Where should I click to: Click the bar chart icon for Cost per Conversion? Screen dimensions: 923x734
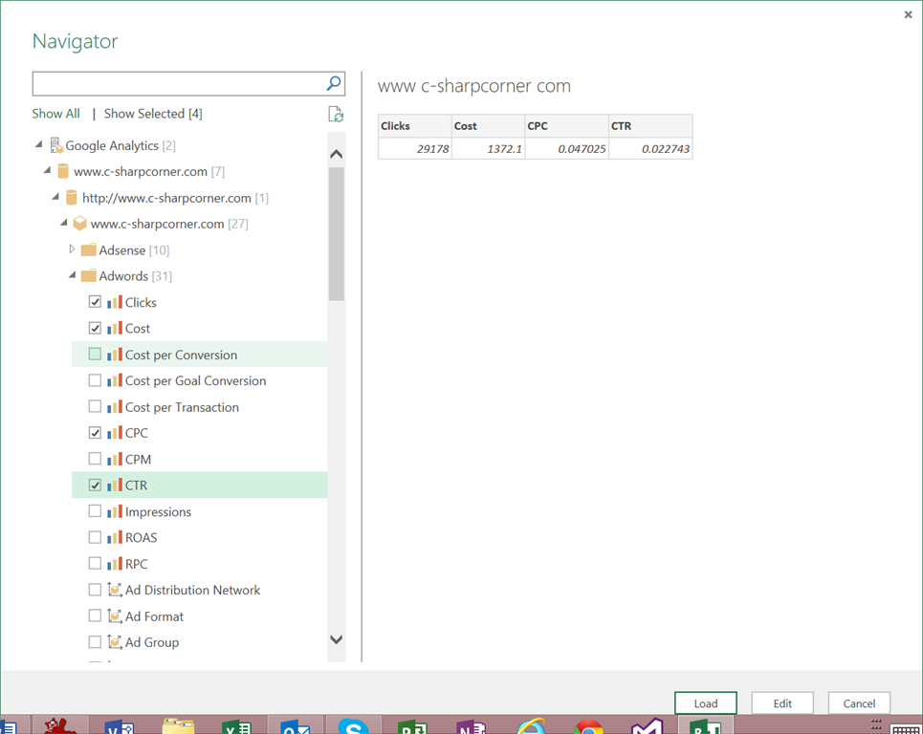(x=115, y=355)
